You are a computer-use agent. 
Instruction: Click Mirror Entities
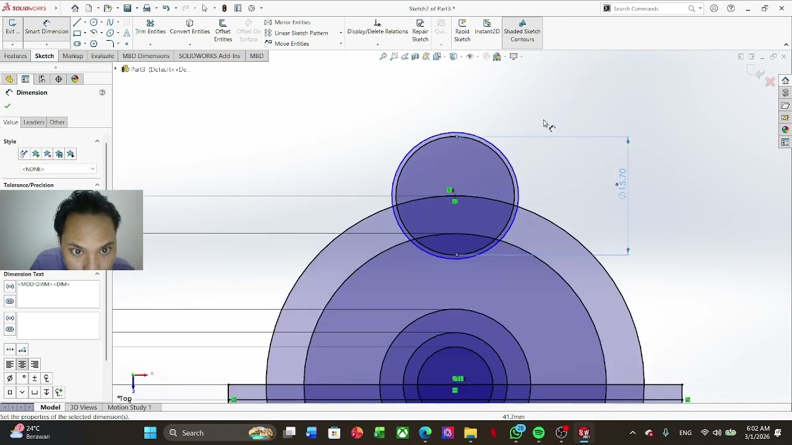288,22
